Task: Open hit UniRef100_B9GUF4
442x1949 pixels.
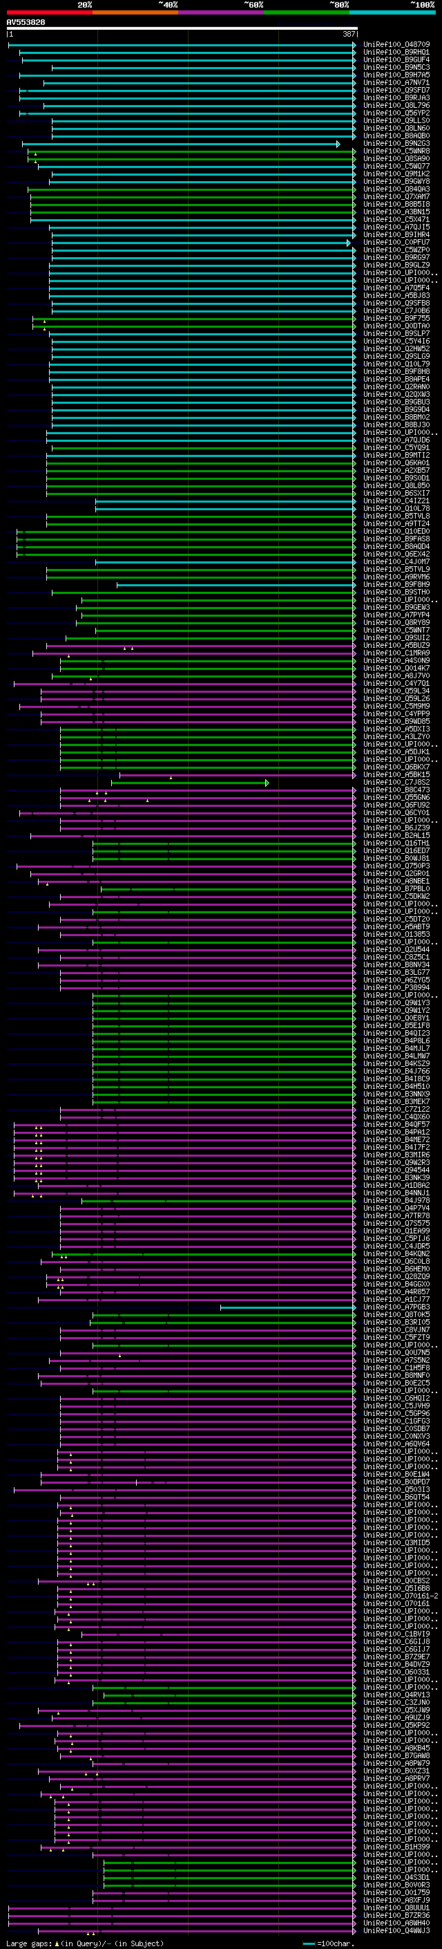Action: [396, 59]
